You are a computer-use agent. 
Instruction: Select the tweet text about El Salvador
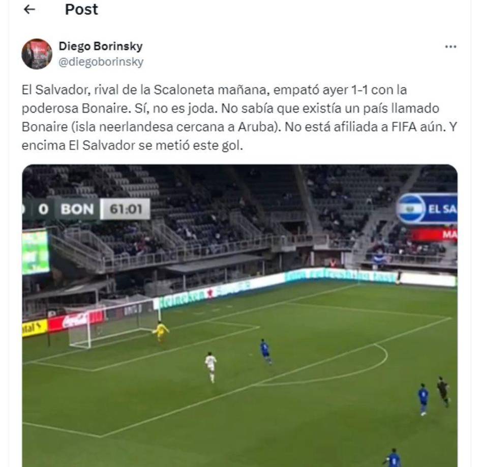pyautogui.click(x=239, y=118)
